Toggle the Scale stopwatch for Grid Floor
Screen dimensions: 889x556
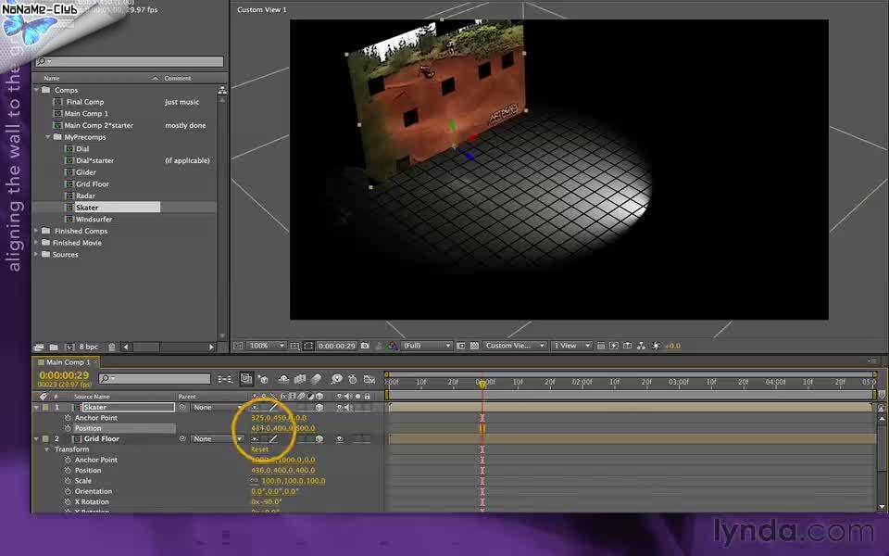pyautogui.click(x=68, y=481)
